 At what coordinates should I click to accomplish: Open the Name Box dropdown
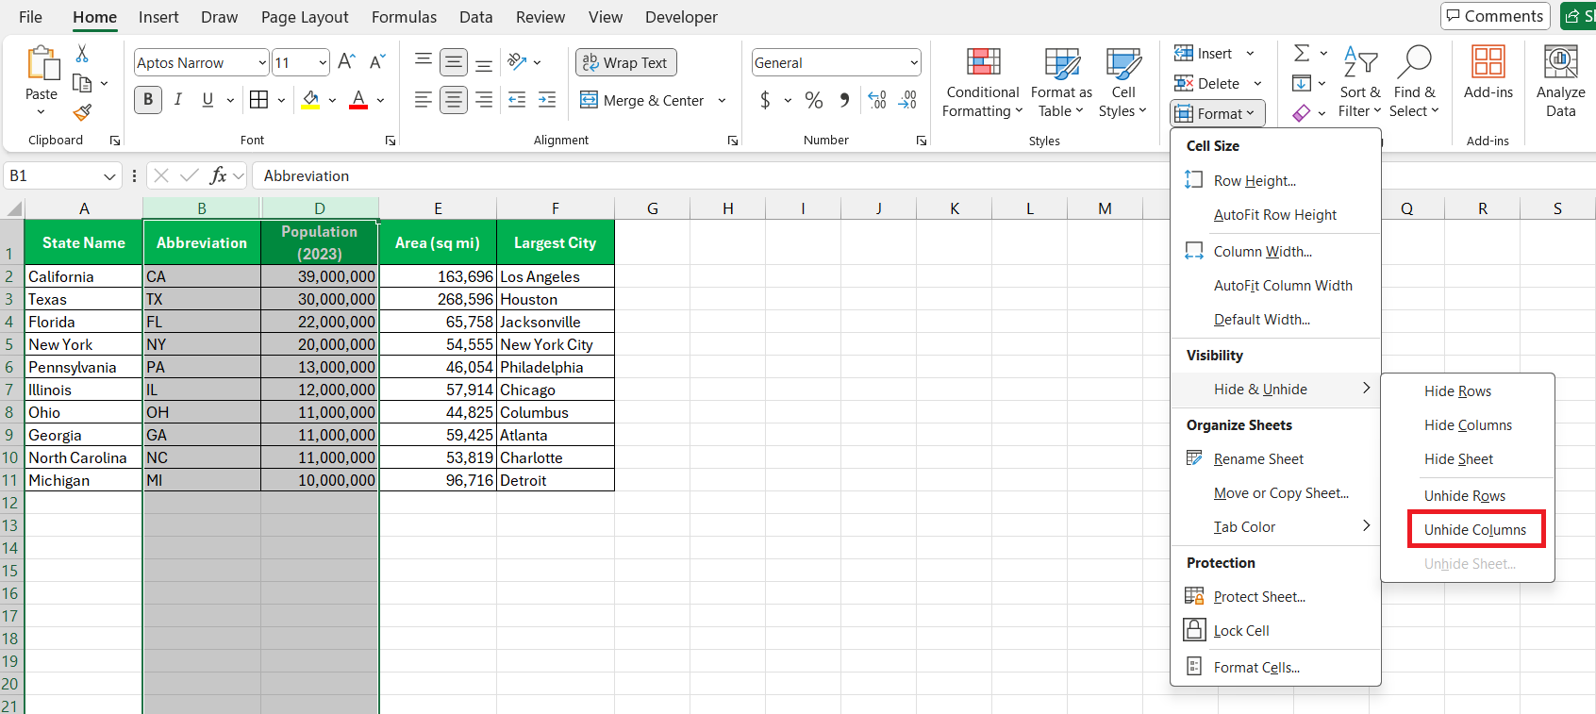[109, 176]
